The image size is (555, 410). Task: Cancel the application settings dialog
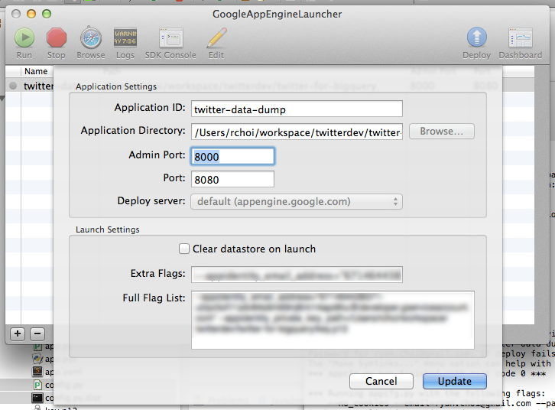(x=381, y=382)
